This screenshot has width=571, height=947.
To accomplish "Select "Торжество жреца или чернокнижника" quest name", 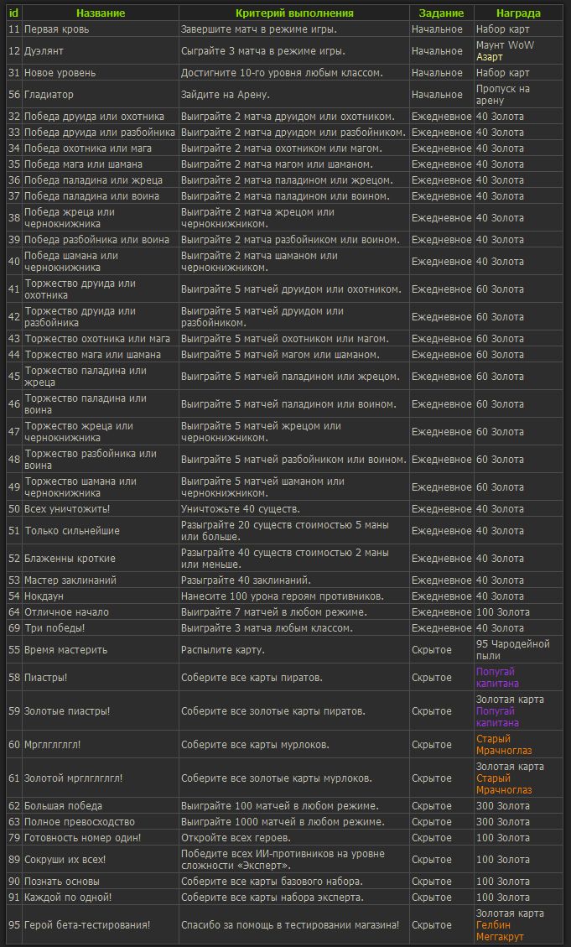I will click(79, 432).
